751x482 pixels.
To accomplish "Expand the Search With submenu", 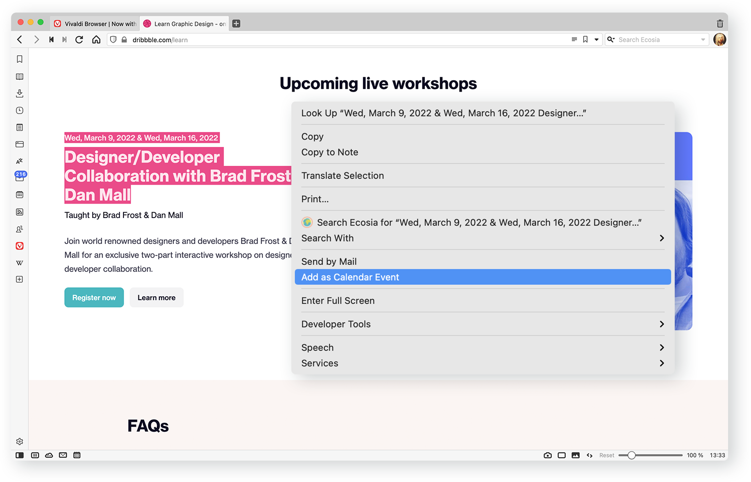I will 483,239.
